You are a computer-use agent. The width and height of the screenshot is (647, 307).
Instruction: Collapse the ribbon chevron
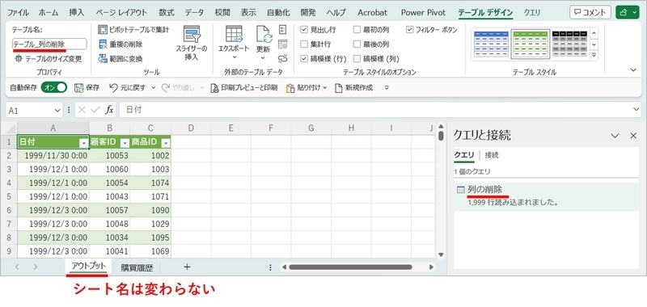coord(634,70)
